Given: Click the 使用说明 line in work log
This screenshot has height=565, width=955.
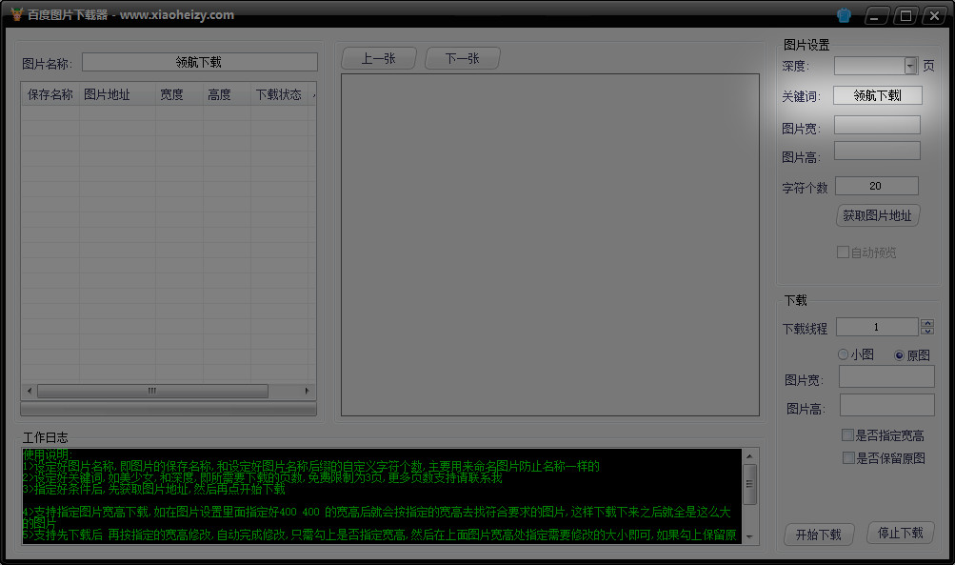Looking at the screenshot, I should click(x=48, y=454).
